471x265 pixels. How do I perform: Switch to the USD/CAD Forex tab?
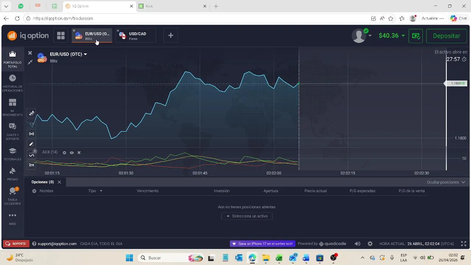coord(136,36)
